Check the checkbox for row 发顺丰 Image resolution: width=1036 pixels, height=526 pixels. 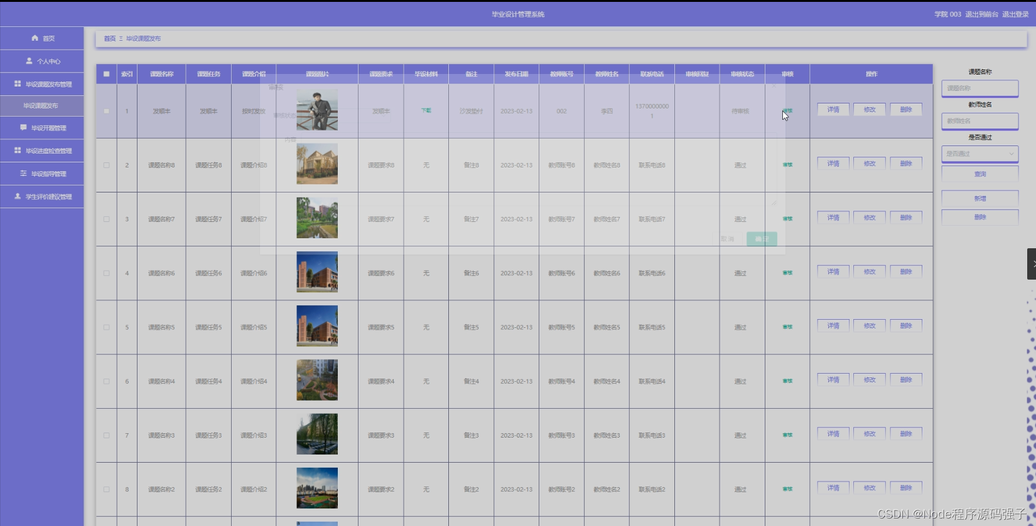(x=106, y=111)
